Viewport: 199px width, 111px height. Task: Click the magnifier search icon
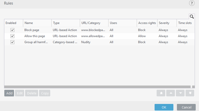tap(192, 17)
